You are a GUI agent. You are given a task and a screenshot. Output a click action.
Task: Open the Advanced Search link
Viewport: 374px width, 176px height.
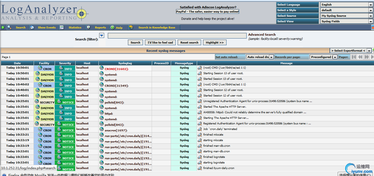pyautogui.click(x=262, y=35)
